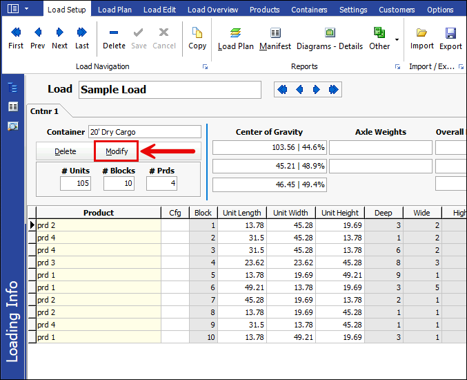This screenshot has width=467, height=380.
Task: Switch to the Load Edit tab
Action: coord(159,10)
